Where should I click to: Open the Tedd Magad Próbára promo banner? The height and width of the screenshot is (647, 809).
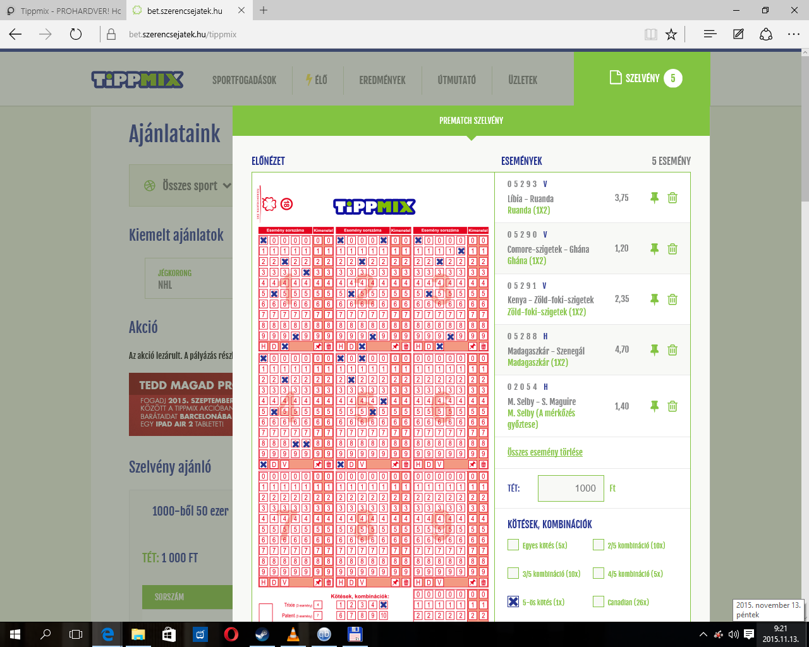pos(181,404)
